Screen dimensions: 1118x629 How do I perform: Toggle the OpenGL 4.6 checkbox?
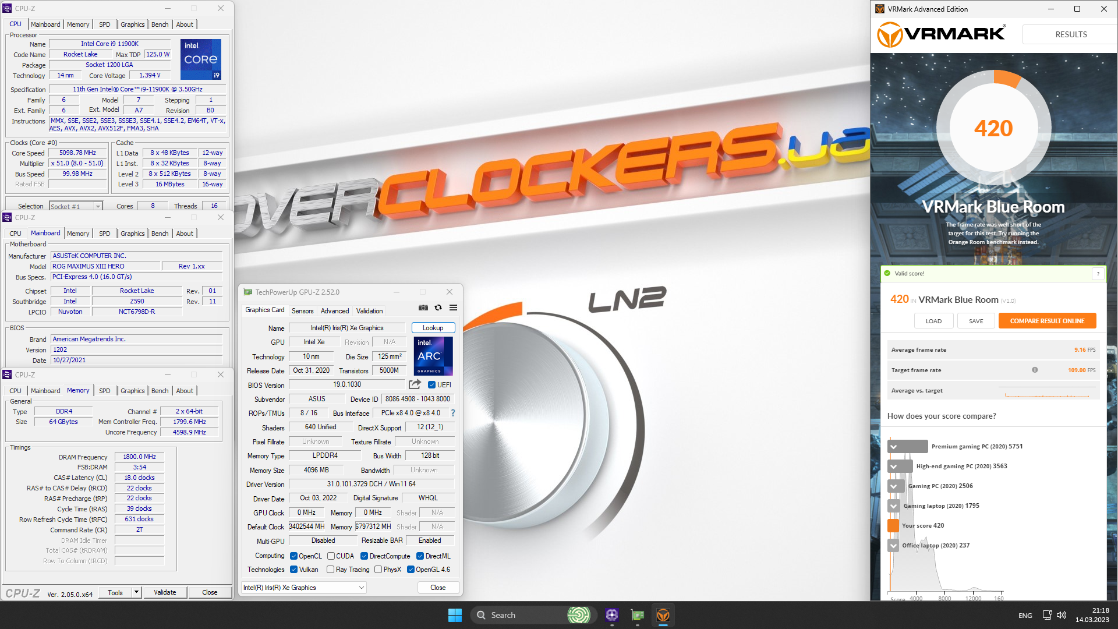coord(411,570)
